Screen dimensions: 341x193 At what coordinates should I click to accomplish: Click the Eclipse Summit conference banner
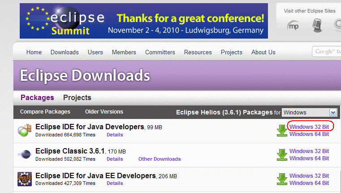pos(144,21)
